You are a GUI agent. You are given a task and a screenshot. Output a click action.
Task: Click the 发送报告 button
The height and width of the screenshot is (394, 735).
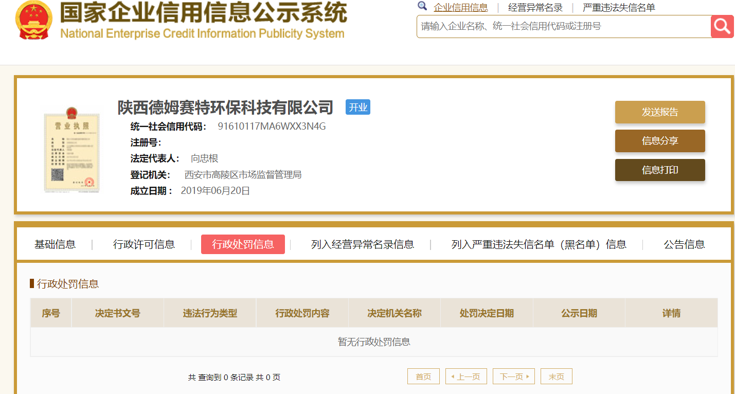tap(660, 112)
